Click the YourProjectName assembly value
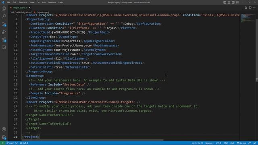Screen dimensions: 258x145 67,50
